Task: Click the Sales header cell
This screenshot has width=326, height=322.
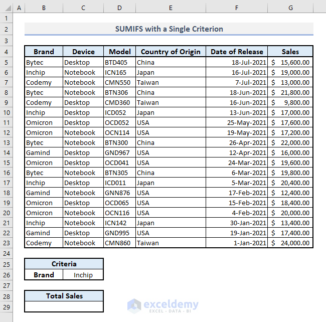Action: (x=290, y=51)
